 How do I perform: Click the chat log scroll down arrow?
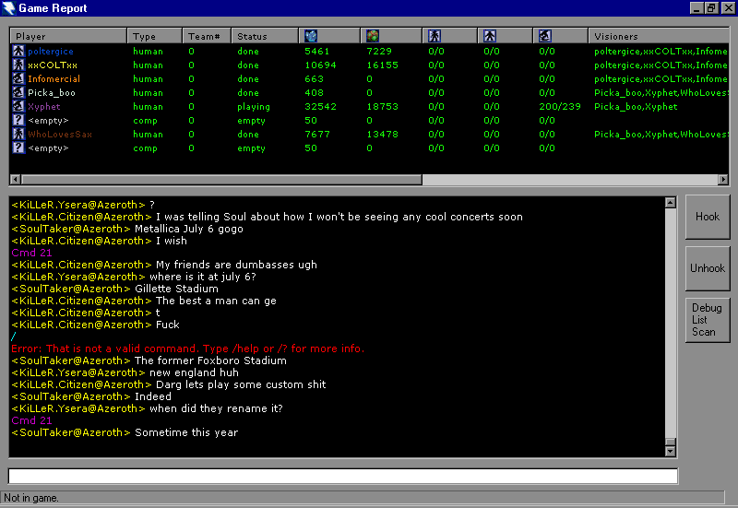671,451
